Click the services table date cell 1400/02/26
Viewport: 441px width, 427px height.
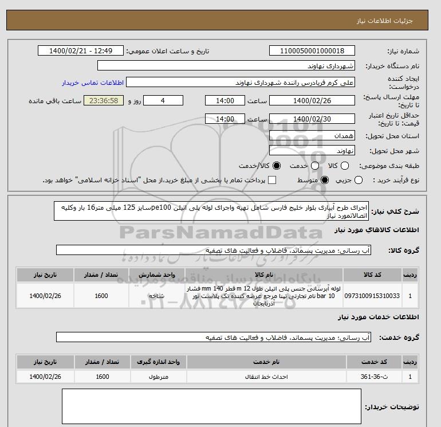[45, 377]
